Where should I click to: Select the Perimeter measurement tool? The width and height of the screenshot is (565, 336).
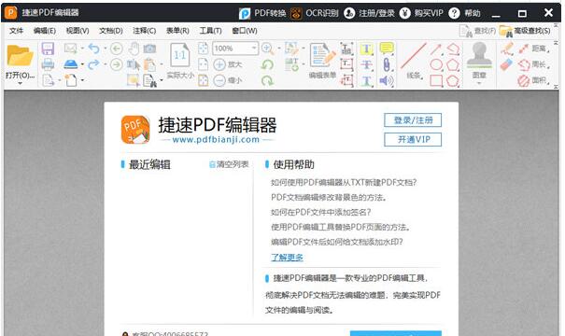tap(533, 64)
